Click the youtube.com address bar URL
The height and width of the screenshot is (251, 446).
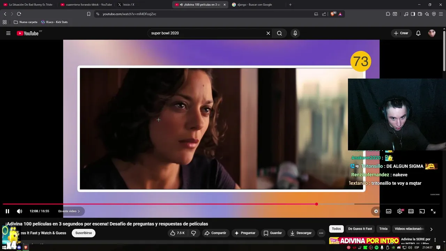click(129, 14)
